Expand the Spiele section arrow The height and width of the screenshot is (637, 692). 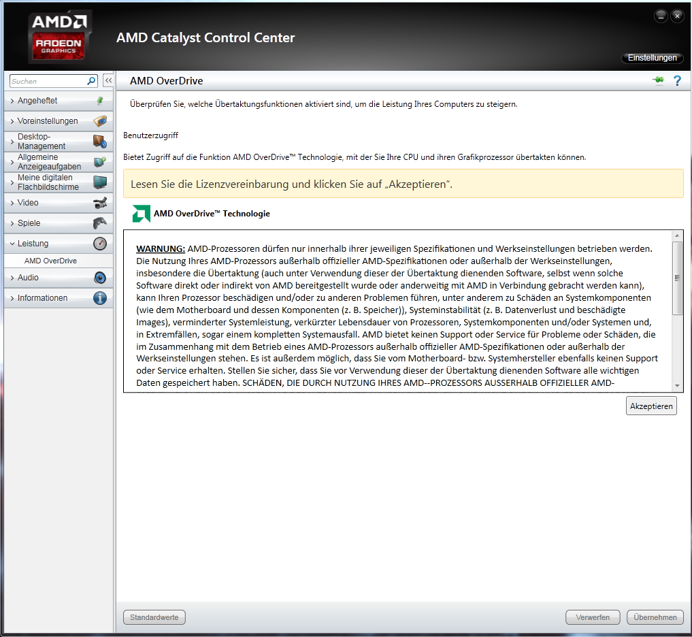tap(12, 223)
